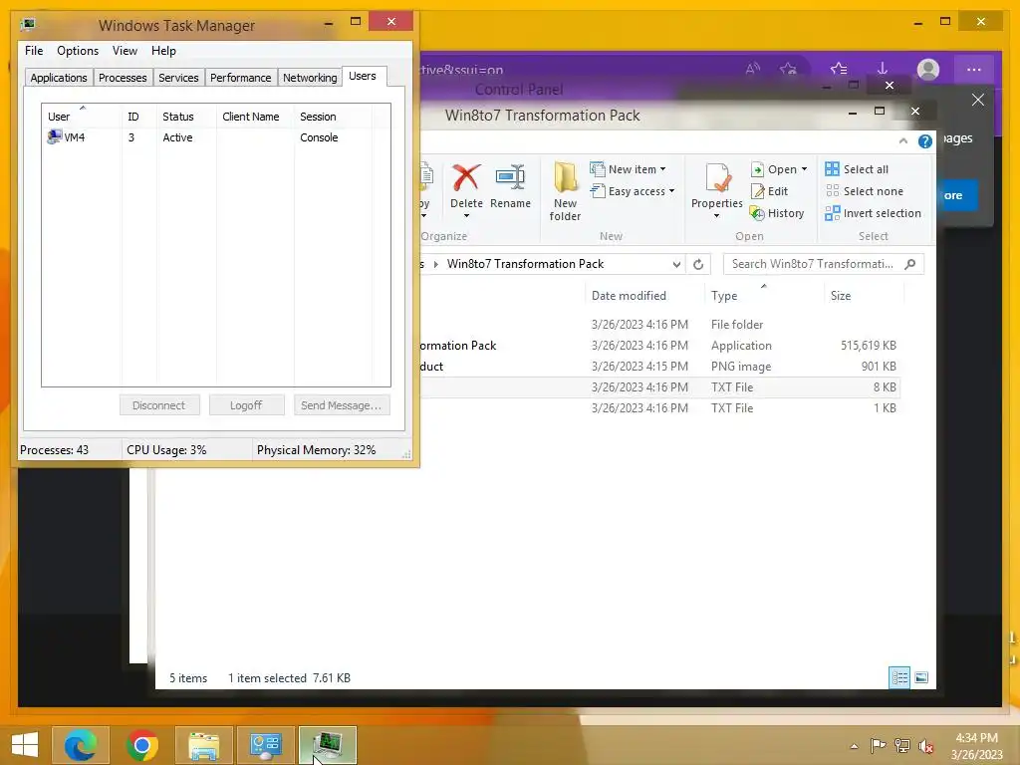Switch to the Processes tab
This screenshot has height=765, width=1020.
(x=123, y=78)
